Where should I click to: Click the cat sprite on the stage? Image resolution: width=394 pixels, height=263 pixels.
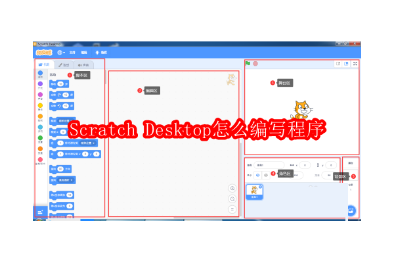tap(302, 110)
